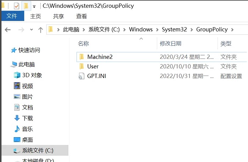This screenshot has width=248, height=162.
Task: Expand the chevron after GroupPolicy breadcrumb
Action: pyautogui.click(x=232, y=29)
